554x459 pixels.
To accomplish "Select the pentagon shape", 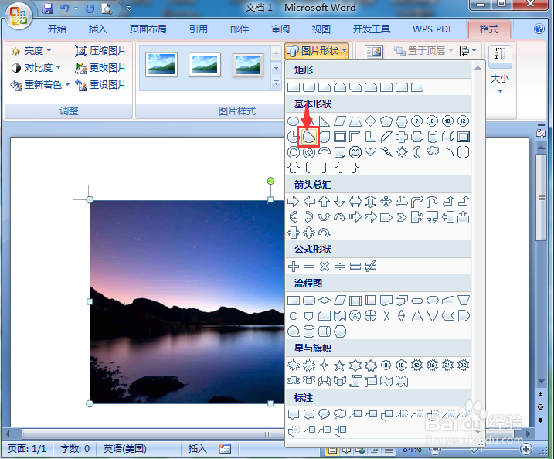I will coord(386,121).
